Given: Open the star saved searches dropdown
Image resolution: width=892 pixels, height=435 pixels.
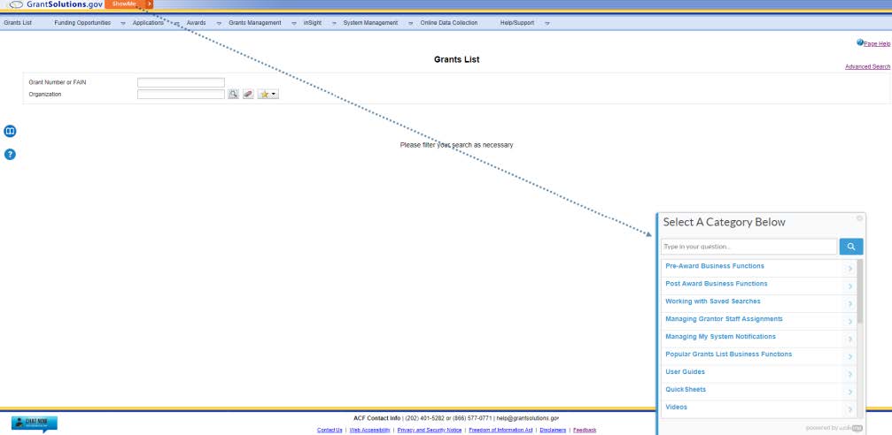Looking at the screenshot, I should pos(268,94).
